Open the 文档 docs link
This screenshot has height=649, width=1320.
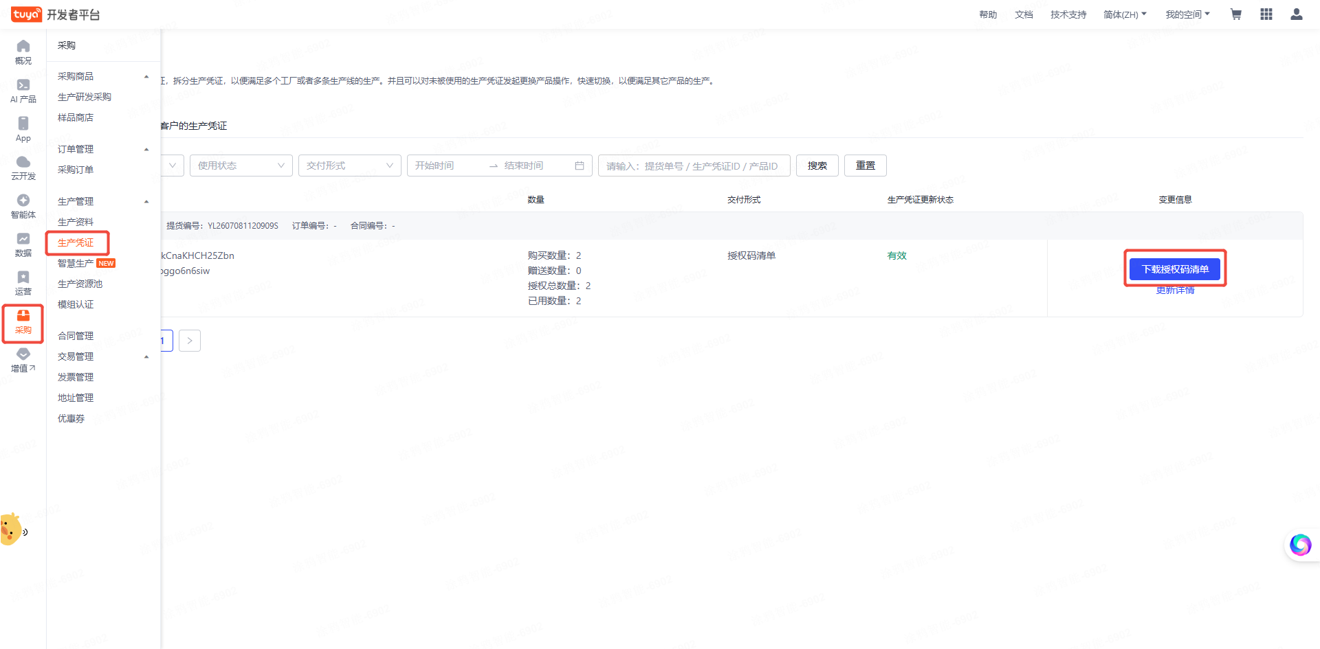(x=1024, y=14)
